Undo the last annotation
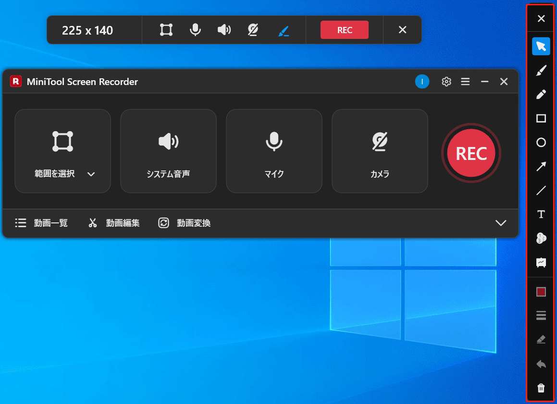This screenshot has width=557, height=404. (x=541, y=364)
